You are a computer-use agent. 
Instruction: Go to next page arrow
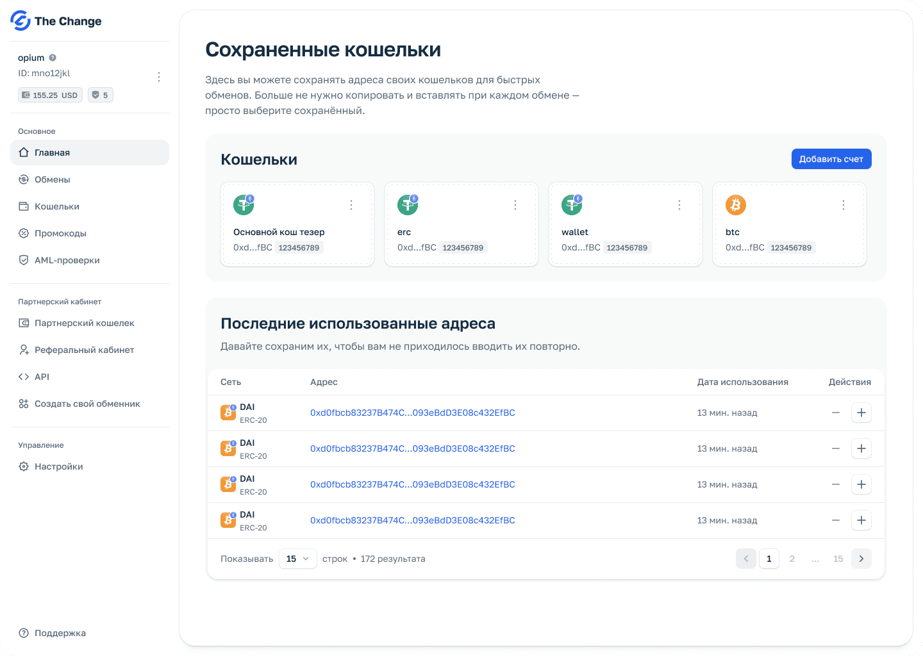coord(861,559)
